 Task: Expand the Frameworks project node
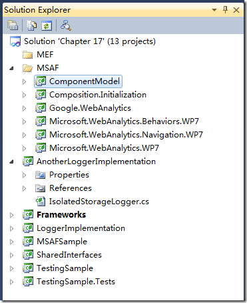click(x=11, y=215)
